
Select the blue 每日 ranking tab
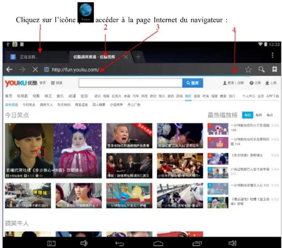[x=248, y=115]
